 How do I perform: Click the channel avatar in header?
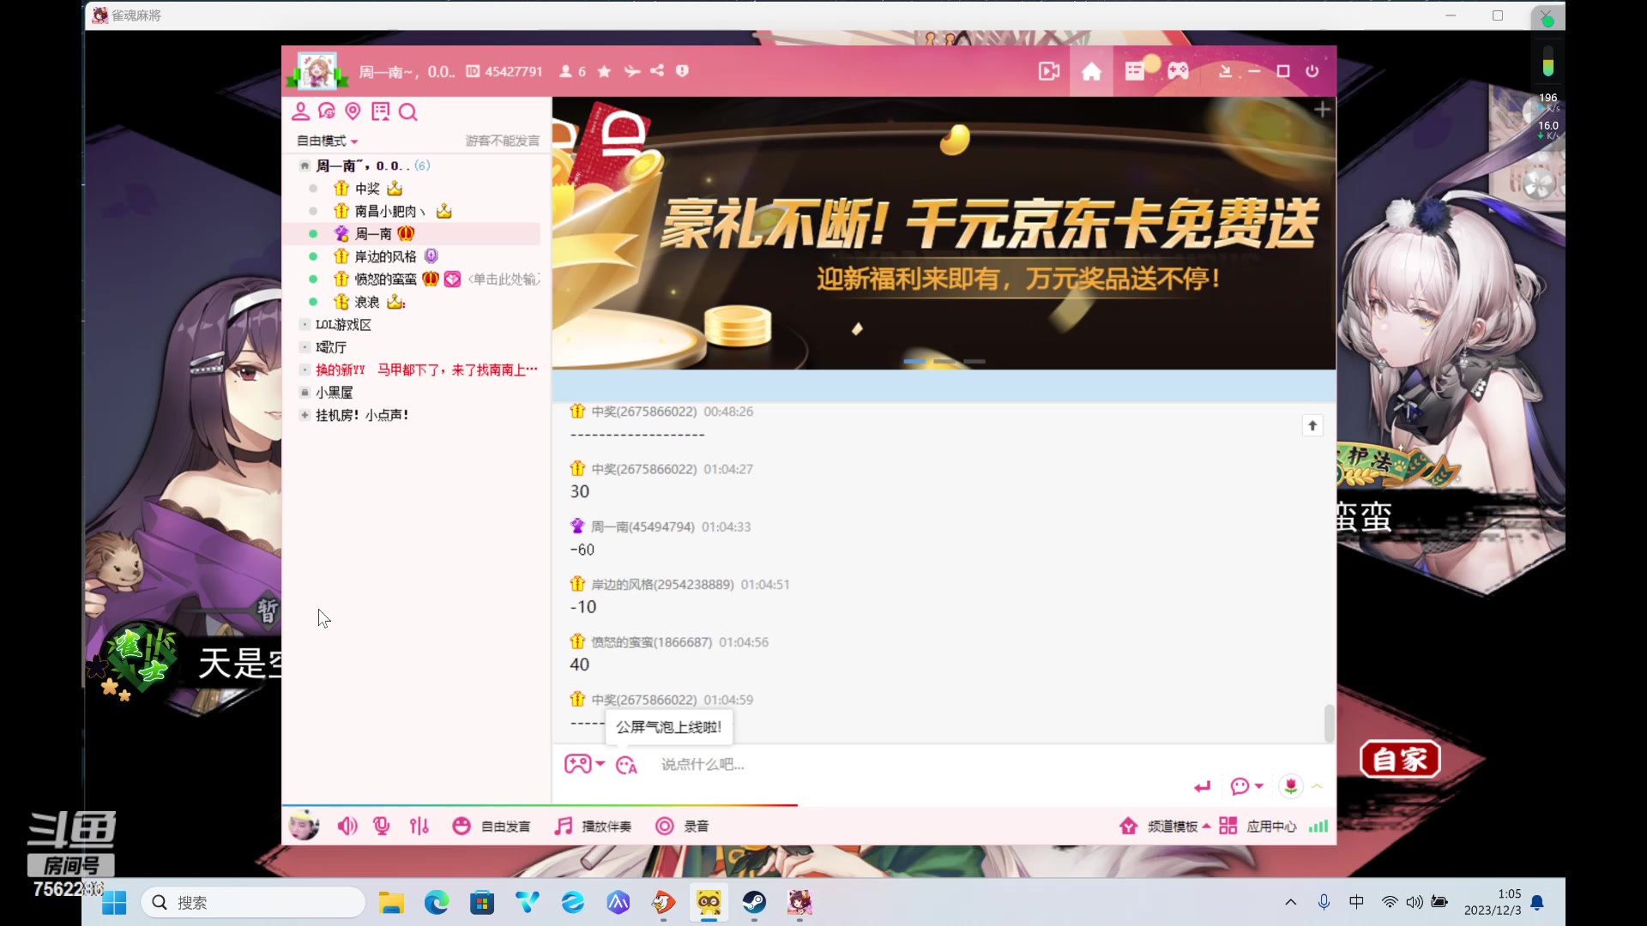tap(317, 71)
